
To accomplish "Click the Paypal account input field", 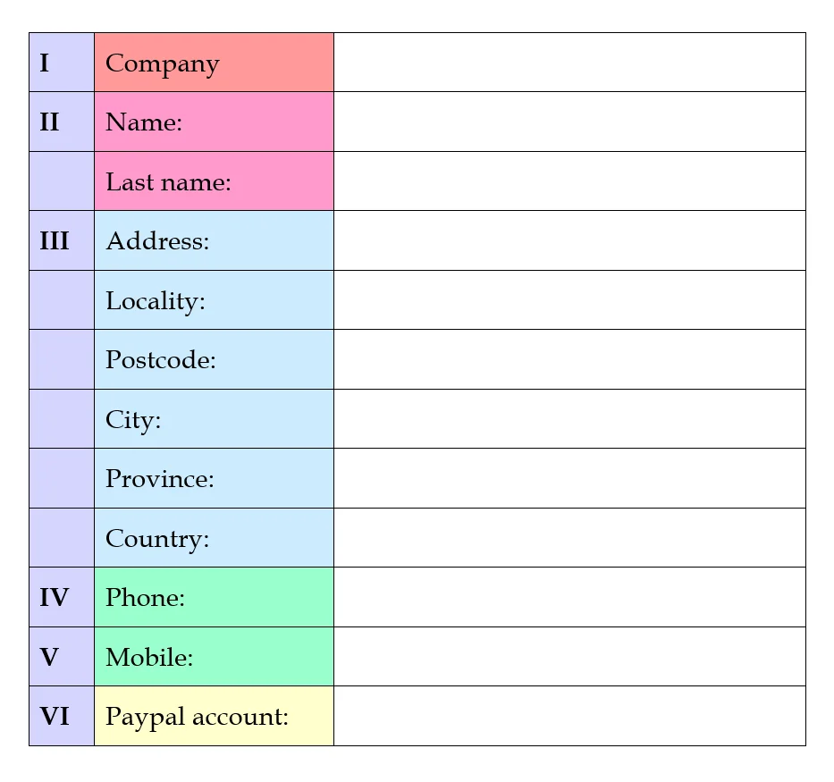I will point(569,716).
